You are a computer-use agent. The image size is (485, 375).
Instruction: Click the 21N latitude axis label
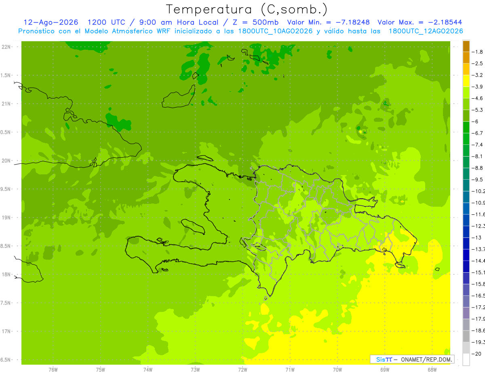click(x=6, y=104)
